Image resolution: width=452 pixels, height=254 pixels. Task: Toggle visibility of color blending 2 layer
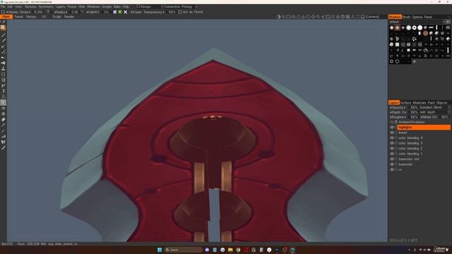click(392, 149)
